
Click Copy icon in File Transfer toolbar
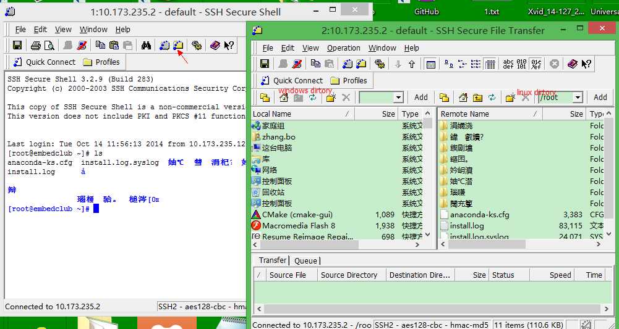315,64
